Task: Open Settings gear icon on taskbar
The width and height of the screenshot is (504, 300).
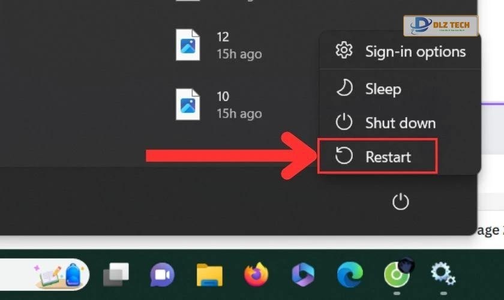Action: point(443,275)
